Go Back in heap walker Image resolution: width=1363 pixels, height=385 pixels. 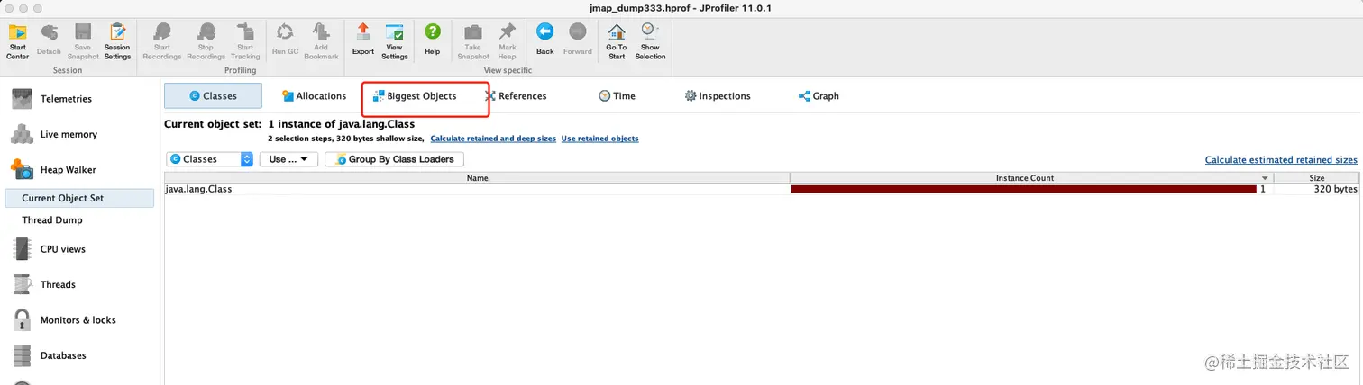tap(544, 41)
